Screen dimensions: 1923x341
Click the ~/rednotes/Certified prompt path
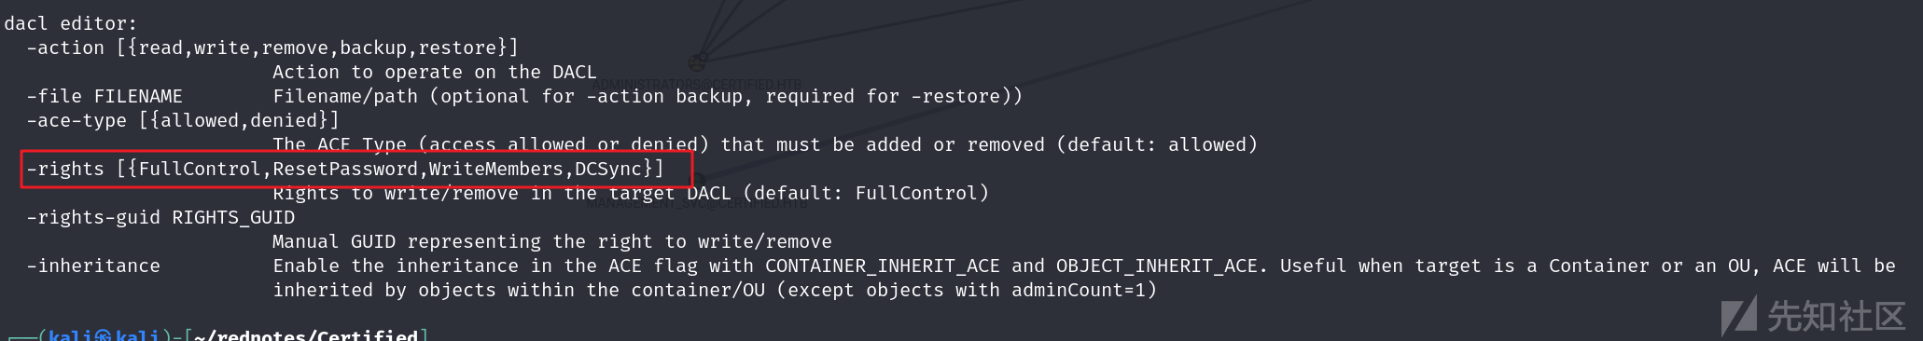click(306, 335)
